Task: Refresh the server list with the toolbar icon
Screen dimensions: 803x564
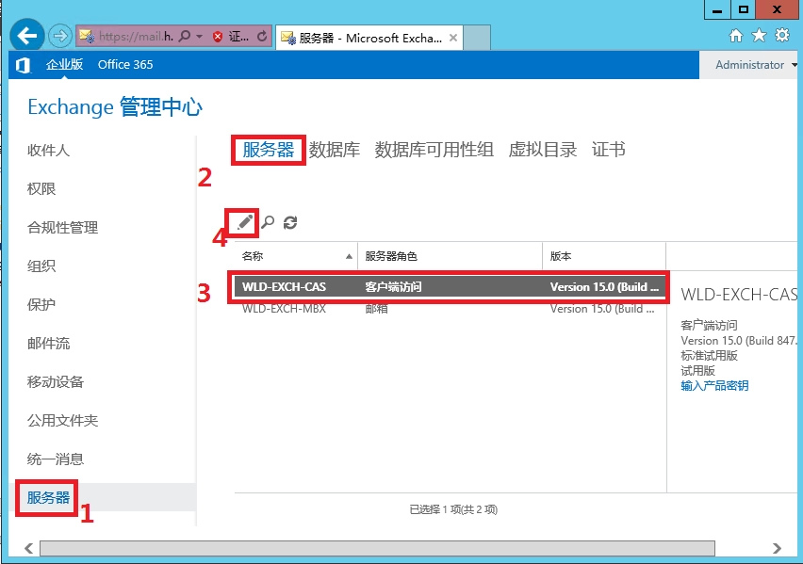Action: (290, 222)
